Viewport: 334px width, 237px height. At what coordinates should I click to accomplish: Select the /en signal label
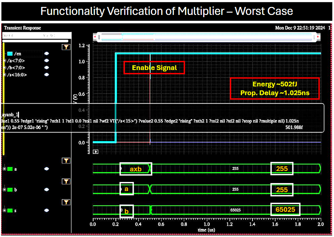(x=18, y=54)
